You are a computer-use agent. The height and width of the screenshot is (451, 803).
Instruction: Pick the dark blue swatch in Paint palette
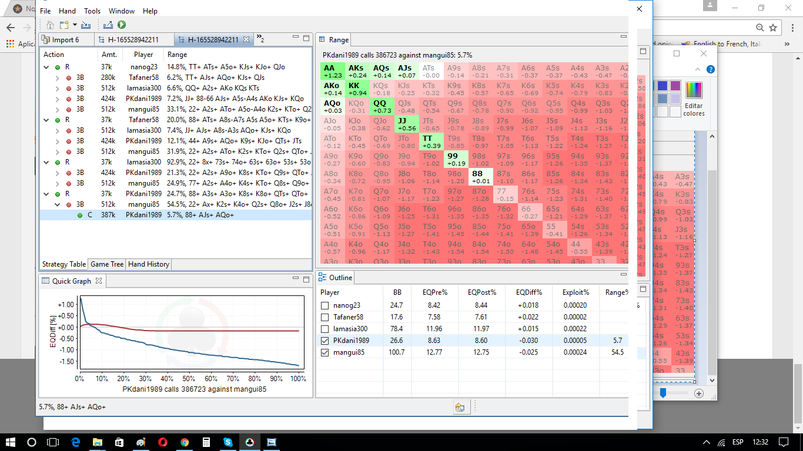[663, 86]
